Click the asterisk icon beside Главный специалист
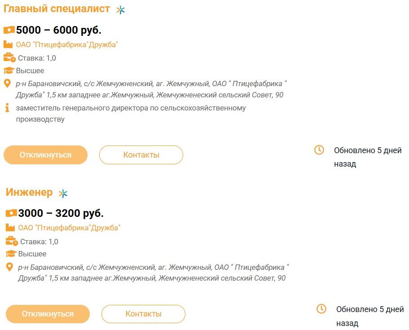 [x=120, y=10]
